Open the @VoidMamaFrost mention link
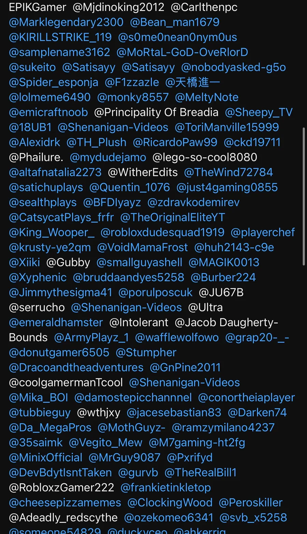 pos(143,248)
